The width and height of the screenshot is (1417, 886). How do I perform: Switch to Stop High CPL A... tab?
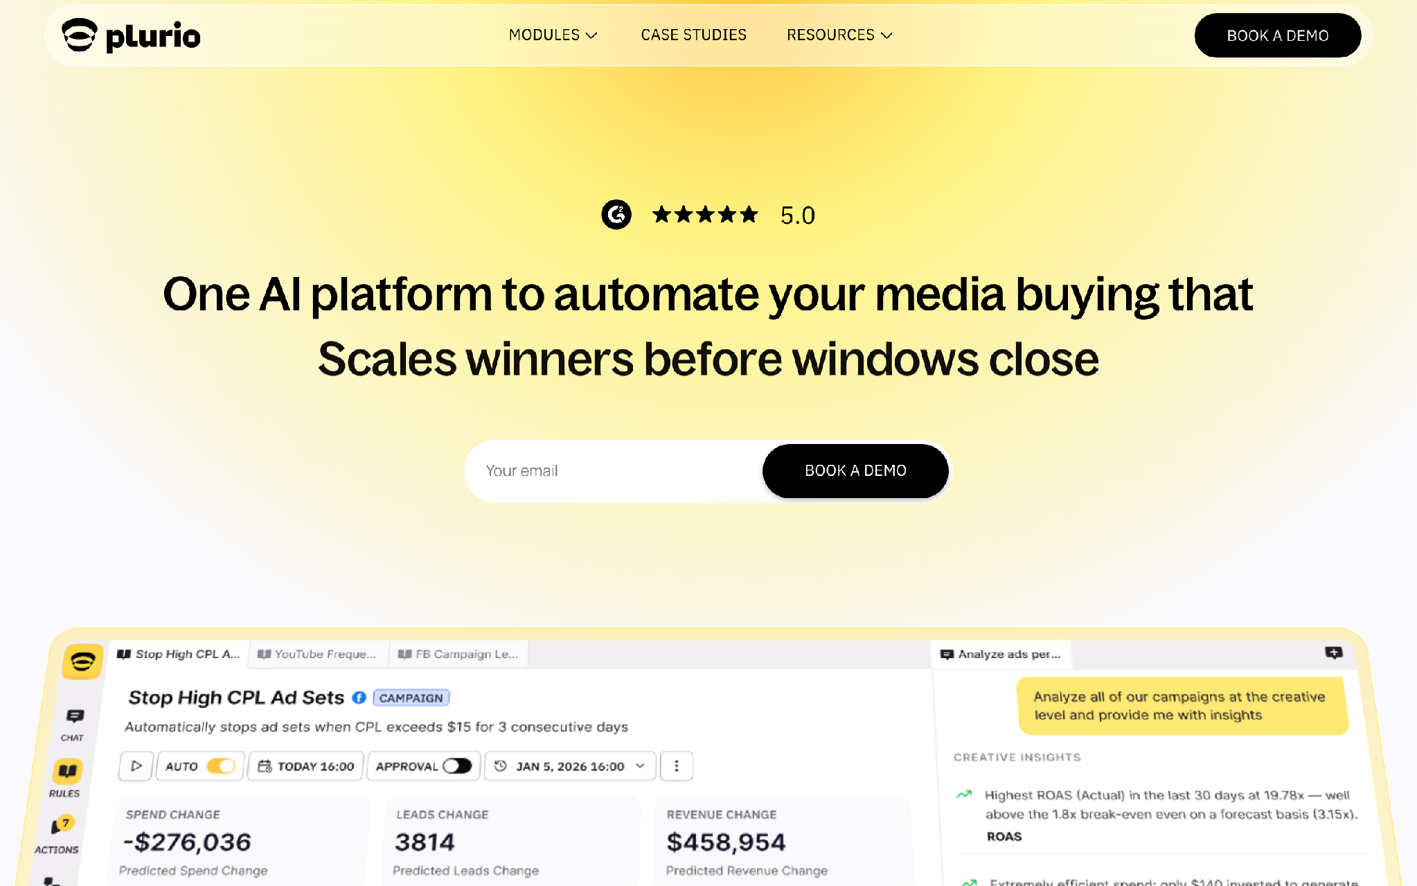coord(179,654)
